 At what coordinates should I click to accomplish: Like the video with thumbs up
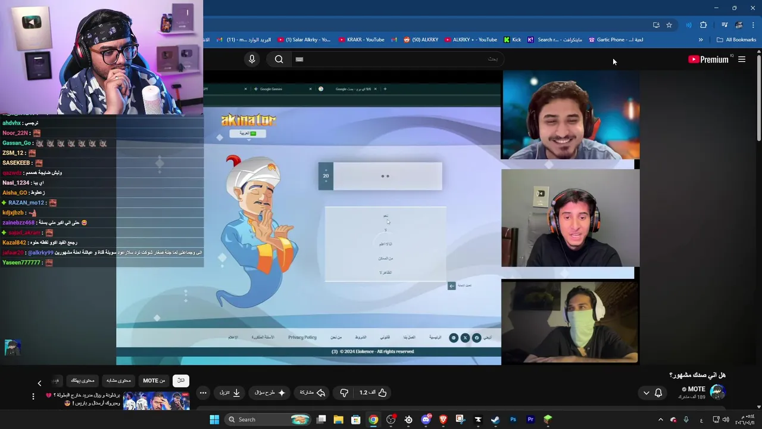(x=373, y=393)
